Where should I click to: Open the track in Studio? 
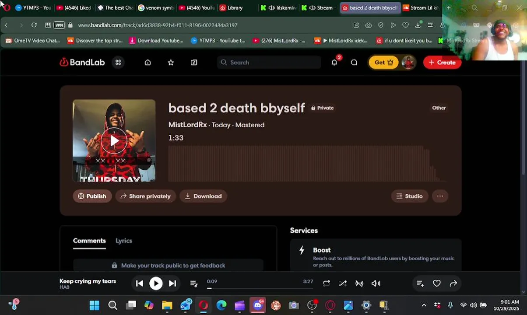click(x=410, y=196)
